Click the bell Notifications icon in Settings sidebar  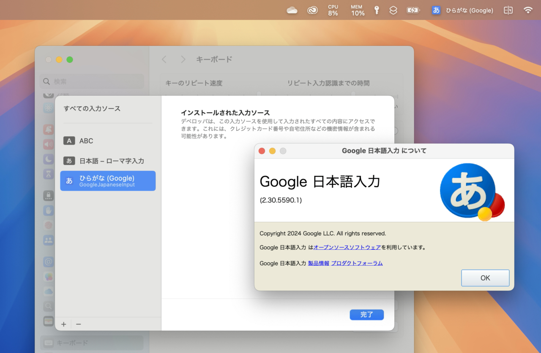point(49,129)
